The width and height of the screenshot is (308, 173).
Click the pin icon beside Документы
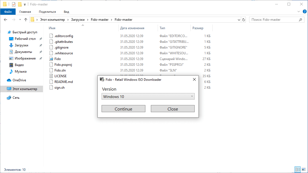[41, 52]
